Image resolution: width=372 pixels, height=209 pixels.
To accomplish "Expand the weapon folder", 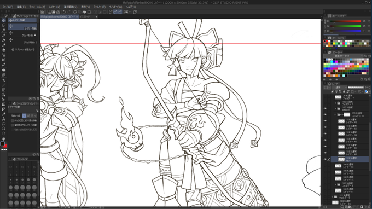I will (335, 109).
